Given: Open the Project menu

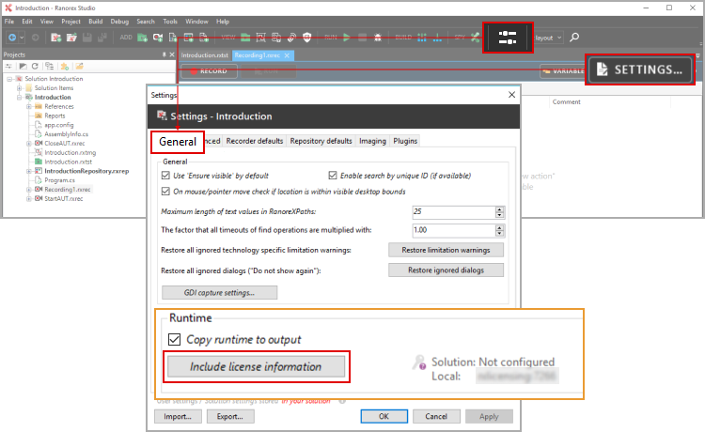Looking at the screenshot, I should click(x=70, y=22).
